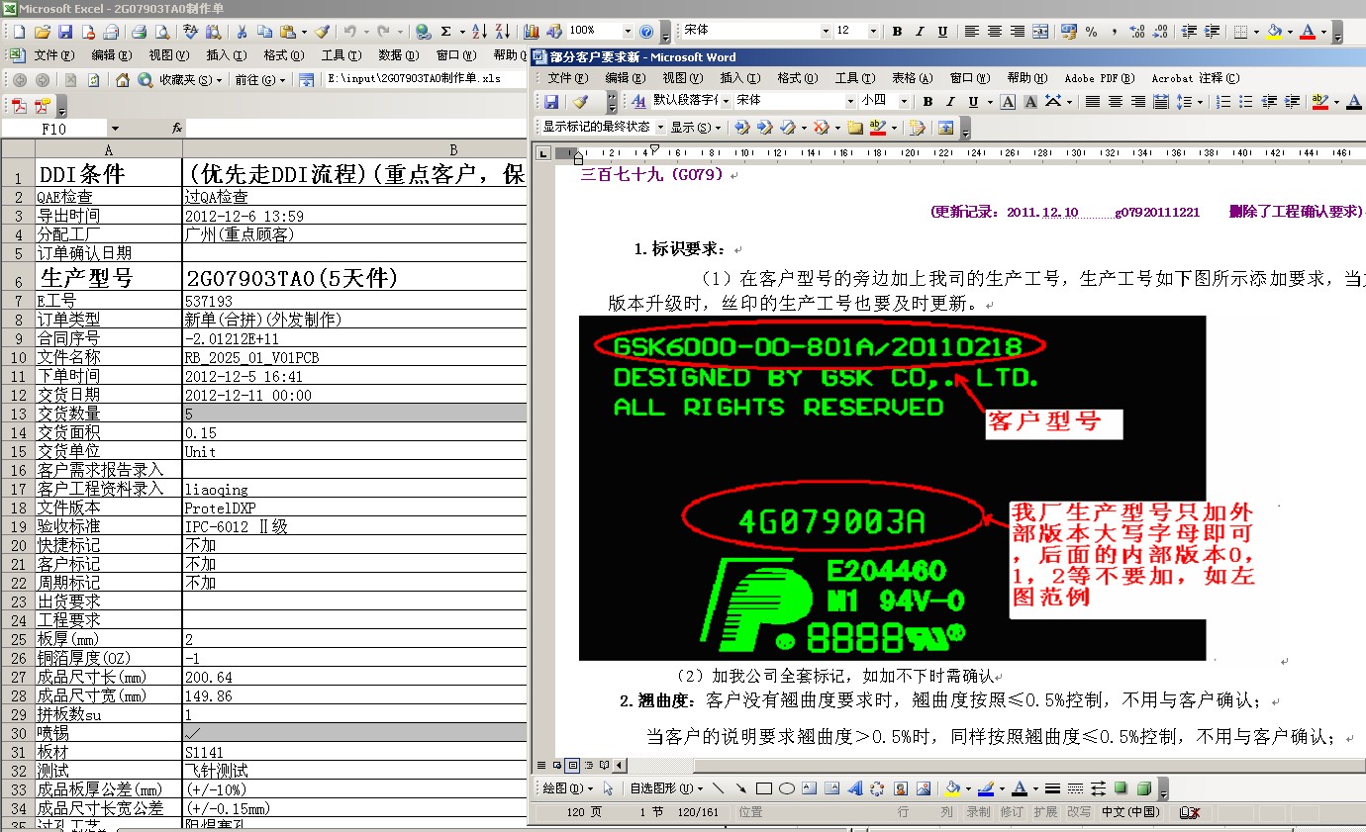The width and height of the screenshot is (1366, 832).
Task: Click the character border A icon in Word
Action: tap(1008, 101)
